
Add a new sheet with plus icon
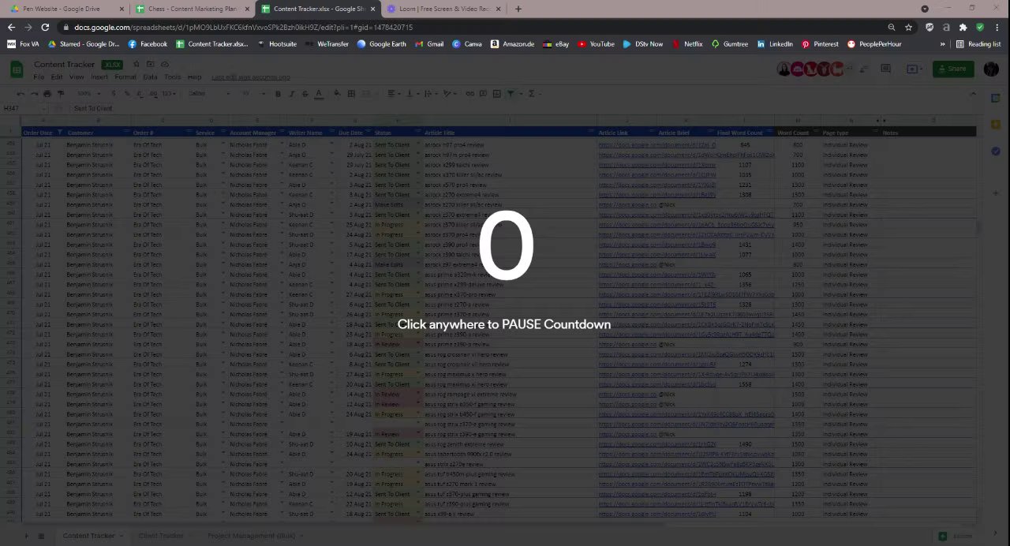26,536
